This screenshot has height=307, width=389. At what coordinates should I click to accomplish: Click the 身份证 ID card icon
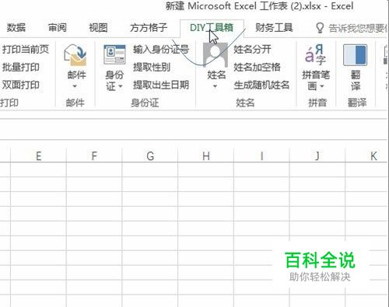point(114,54)
